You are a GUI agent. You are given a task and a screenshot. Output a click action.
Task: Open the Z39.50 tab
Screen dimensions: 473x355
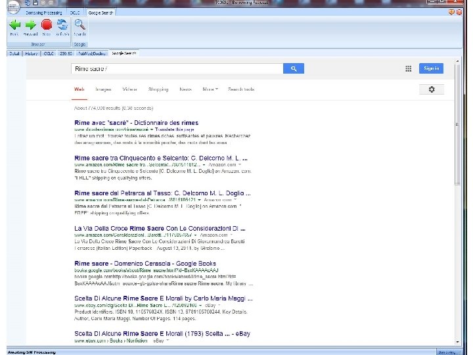click(x=66, y=53)
